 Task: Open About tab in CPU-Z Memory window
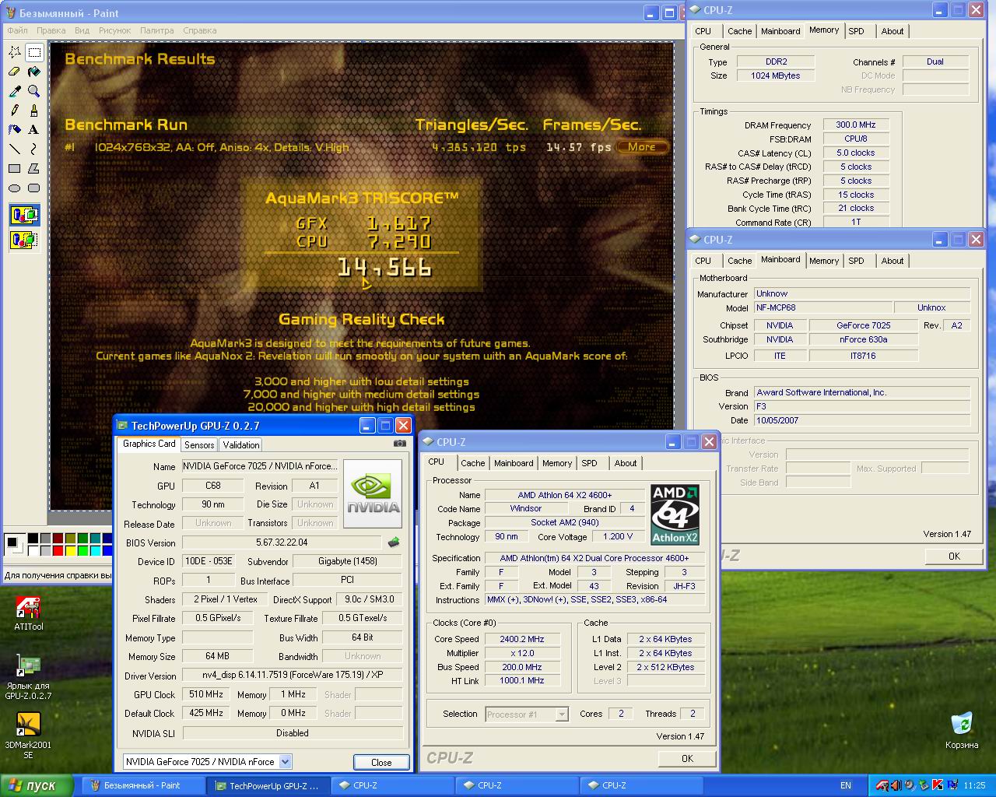pos(893,31)
